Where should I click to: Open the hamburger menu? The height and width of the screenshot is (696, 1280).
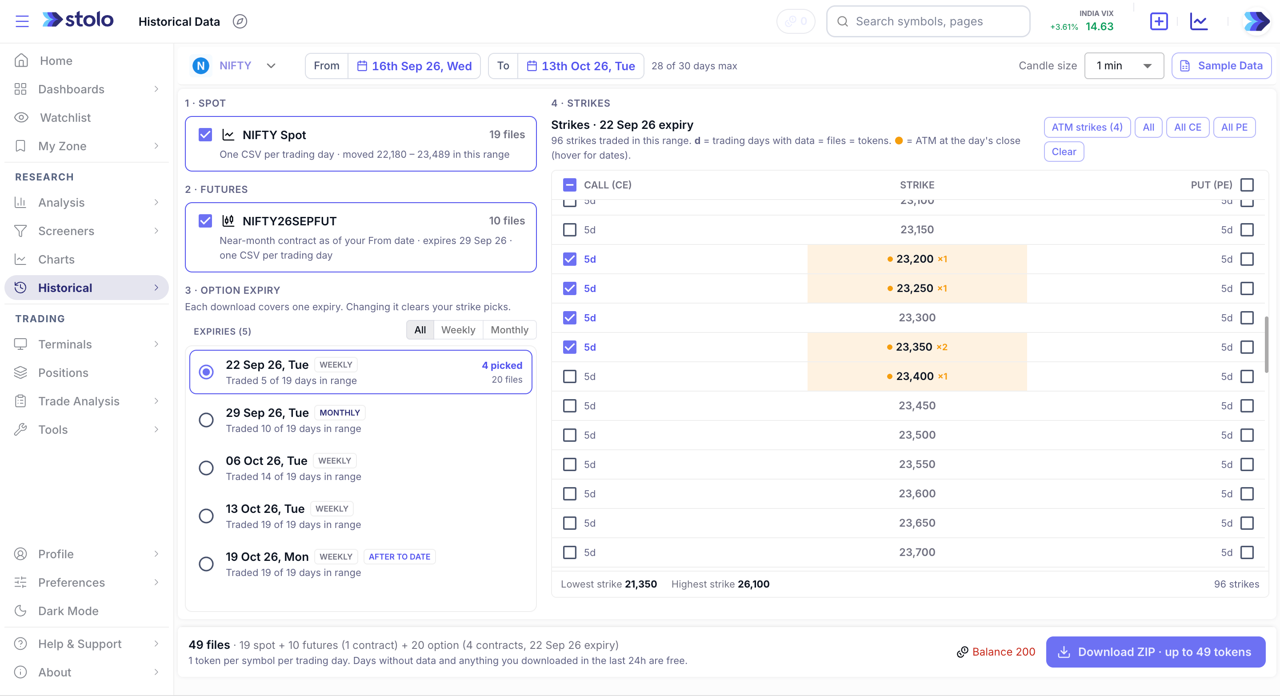(x=22, y=21)
